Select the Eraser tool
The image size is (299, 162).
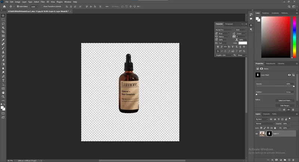tap(3, 60)
